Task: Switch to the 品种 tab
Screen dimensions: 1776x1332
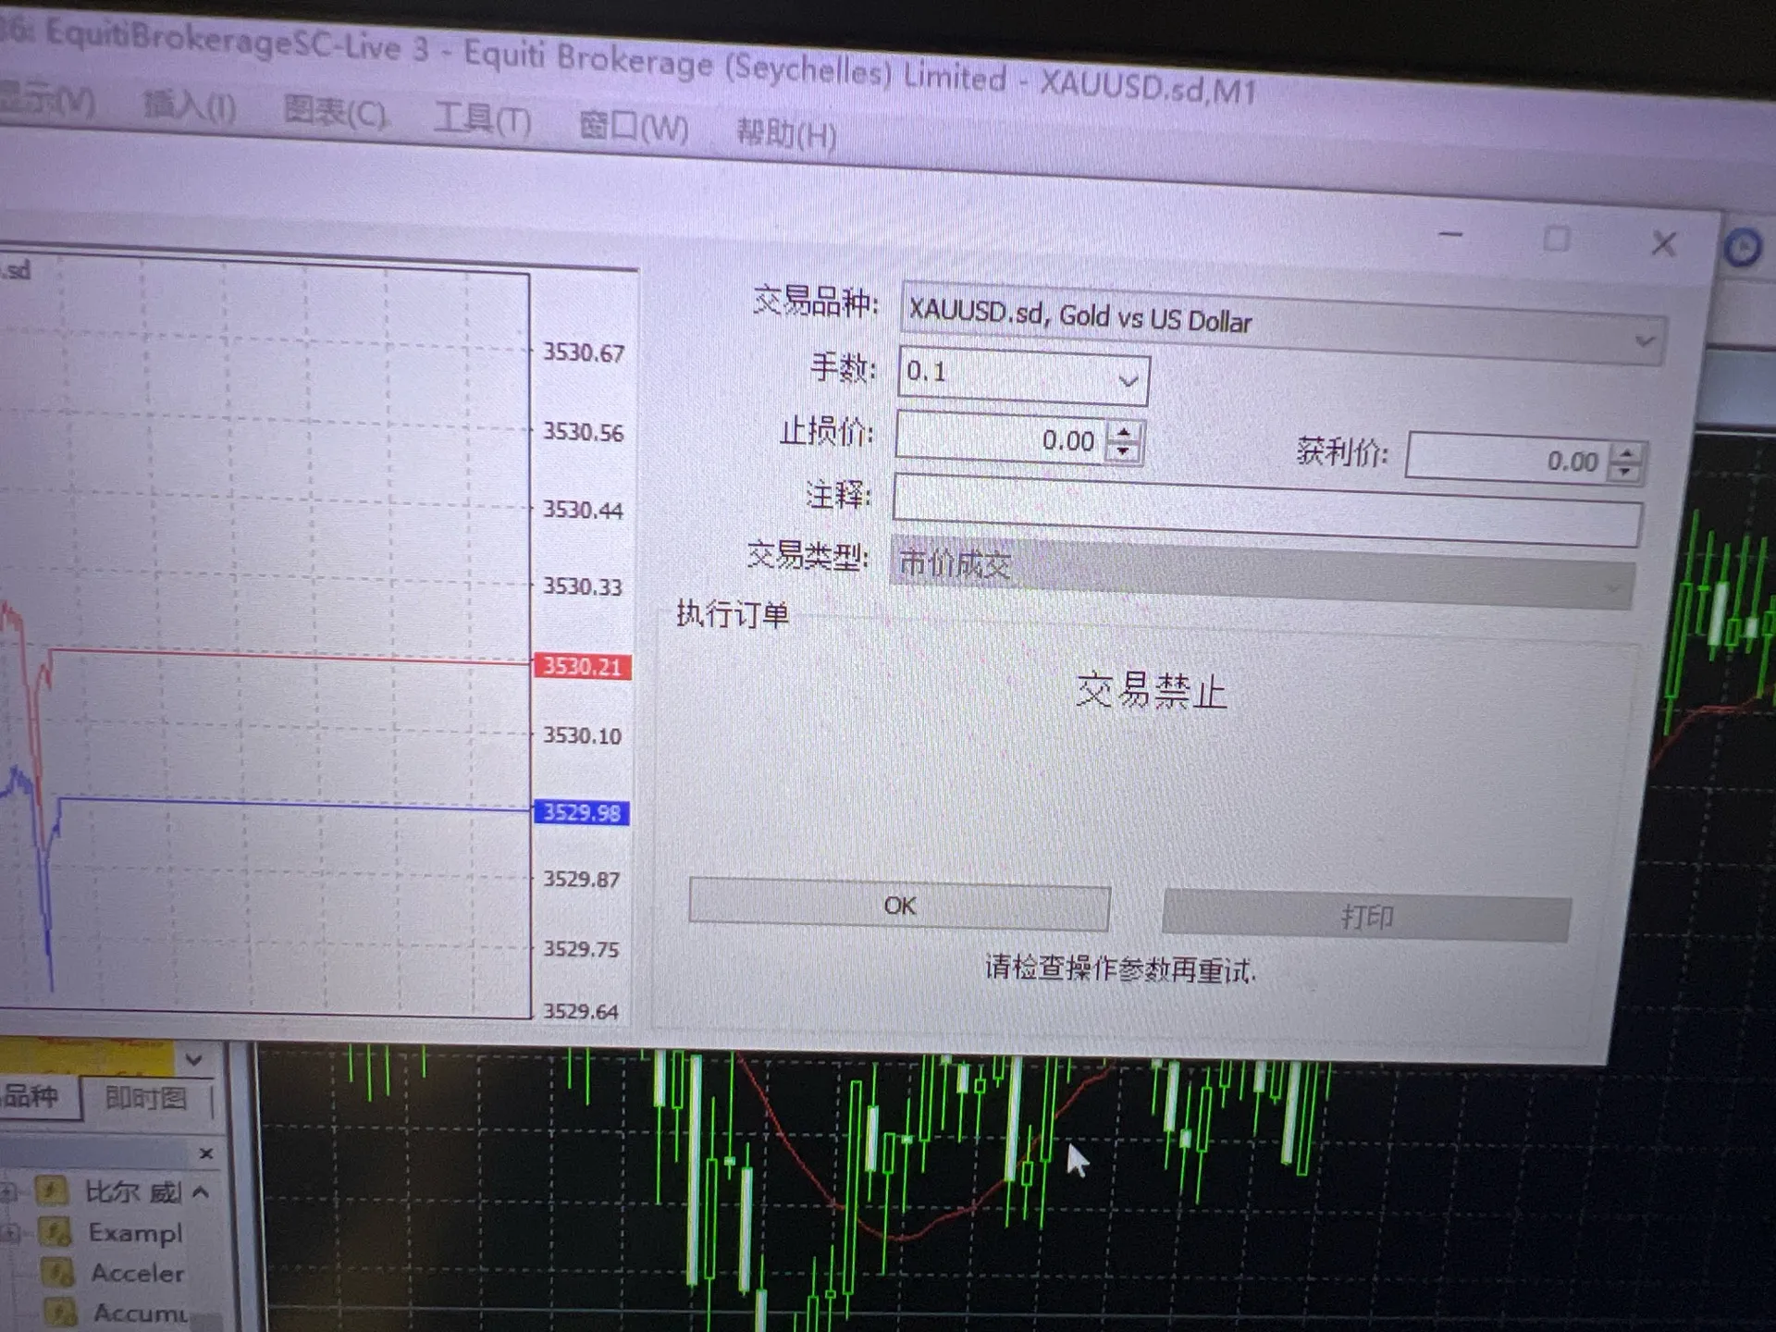Action: (33, 1097)
